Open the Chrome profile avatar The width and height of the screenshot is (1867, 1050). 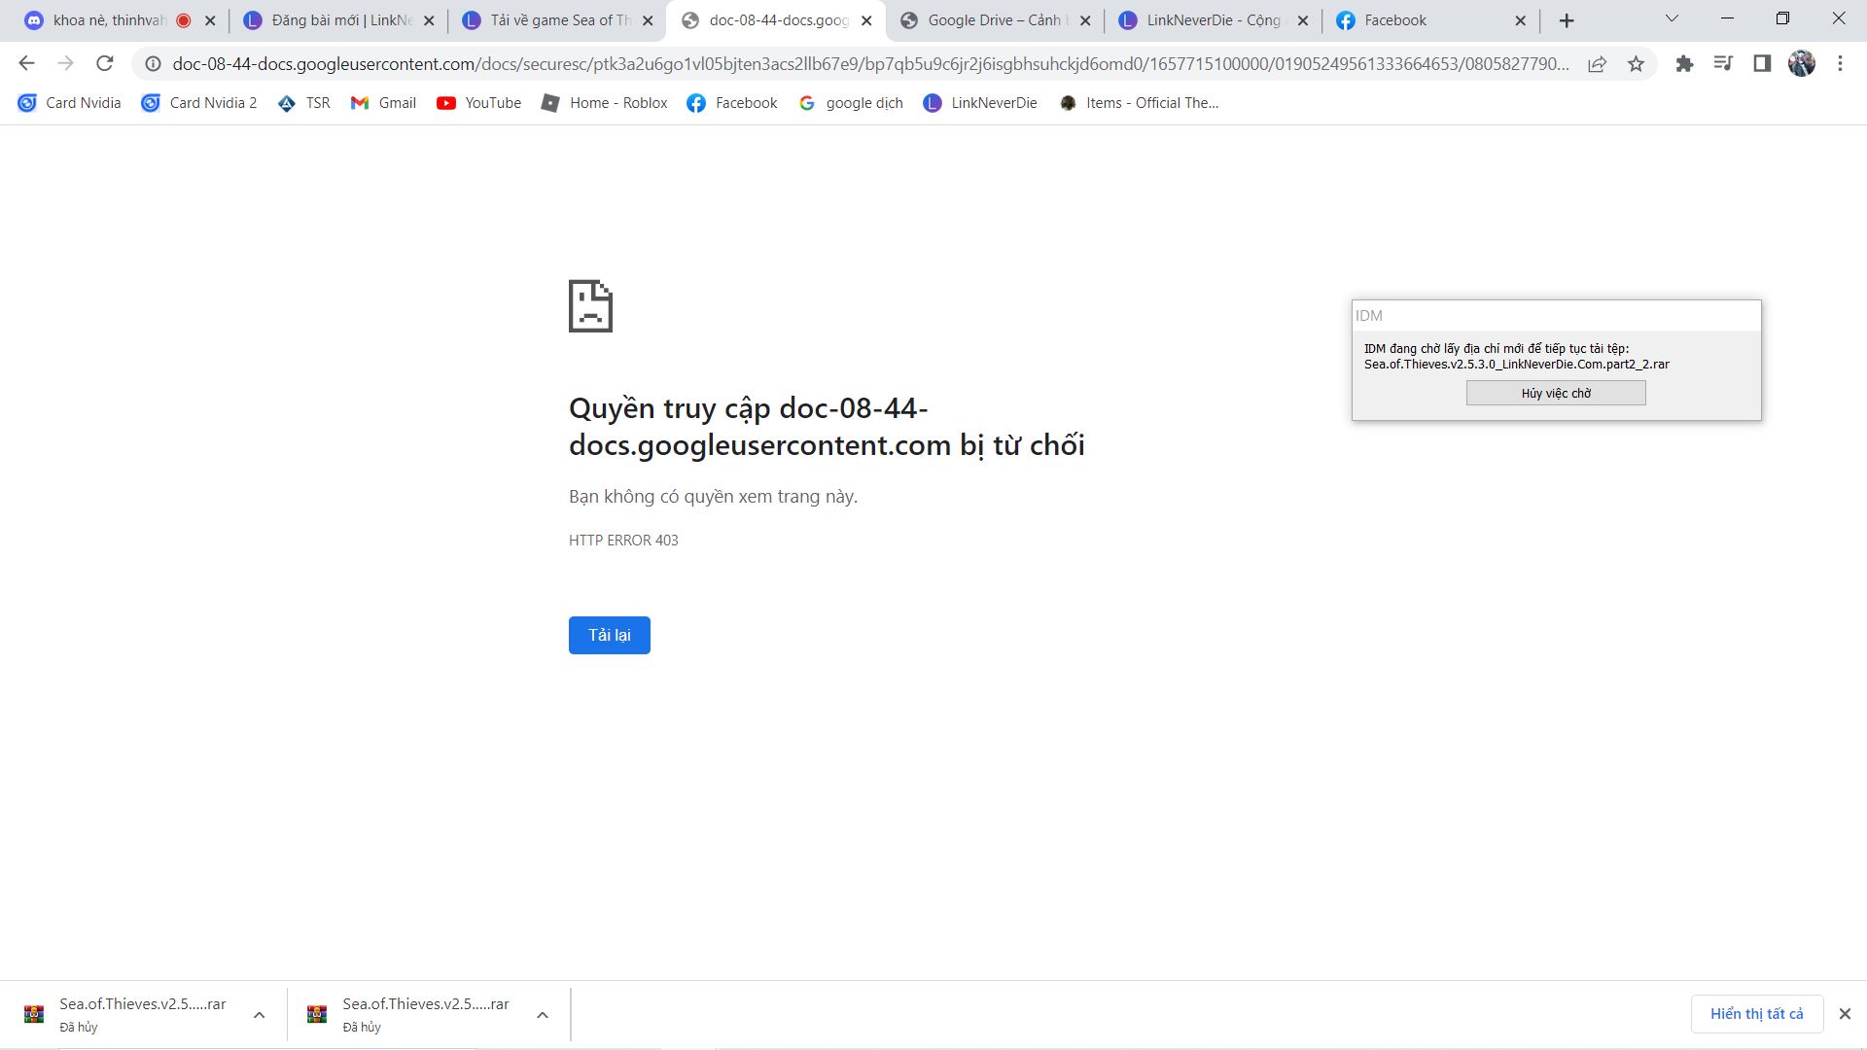1801,64
